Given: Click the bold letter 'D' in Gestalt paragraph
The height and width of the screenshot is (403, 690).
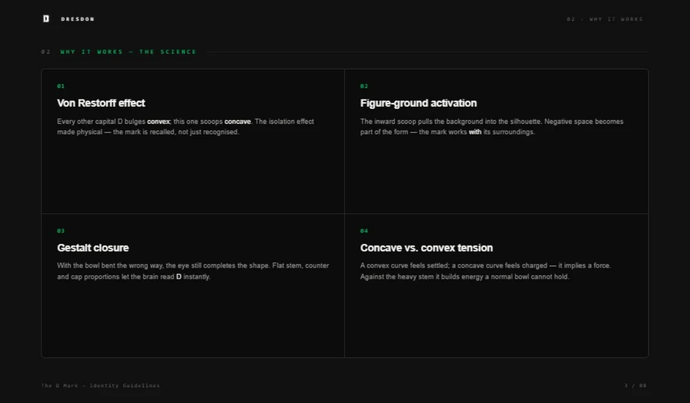Looking at the screenshot, I should (179, 276).
